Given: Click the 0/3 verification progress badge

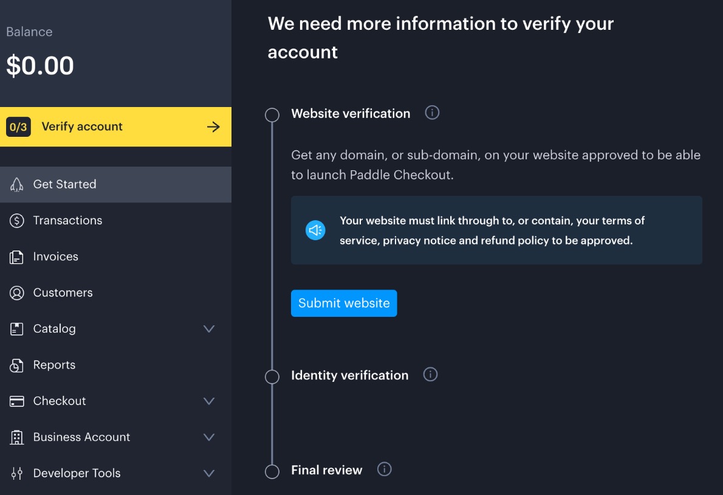Looking at the screenshot, I should (19, 127).
